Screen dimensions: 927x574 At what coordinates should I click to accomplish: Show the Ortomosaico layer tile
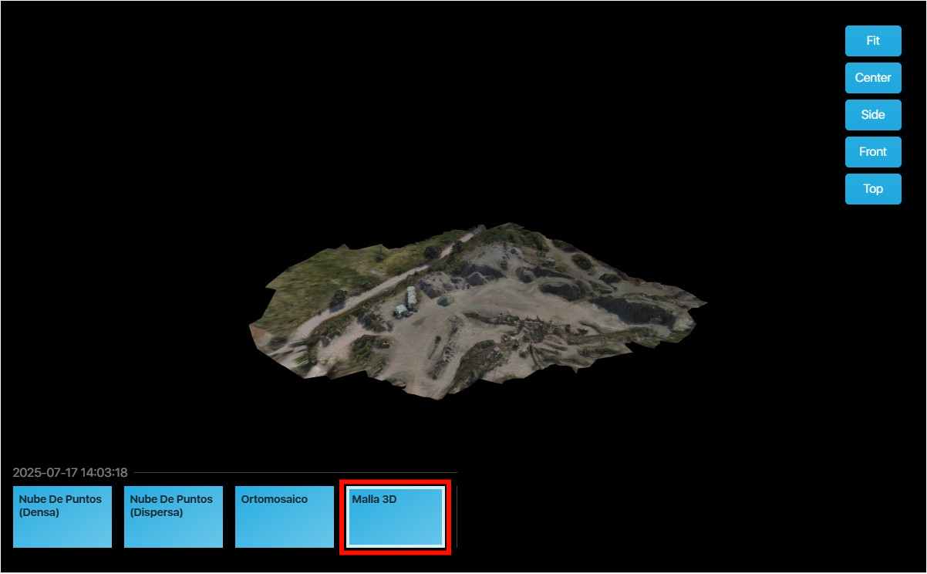(285, 517)
